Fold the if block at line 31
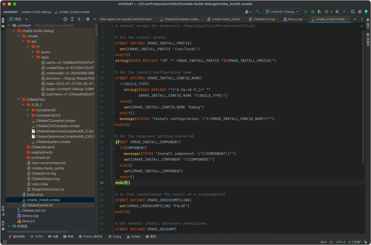This screenshot has width=371, height=245. (114, 200)
